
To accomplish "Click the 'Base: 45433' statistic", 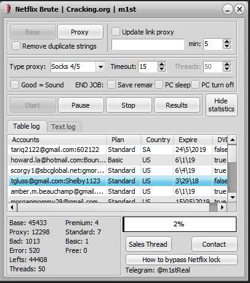I will [28, 223].
